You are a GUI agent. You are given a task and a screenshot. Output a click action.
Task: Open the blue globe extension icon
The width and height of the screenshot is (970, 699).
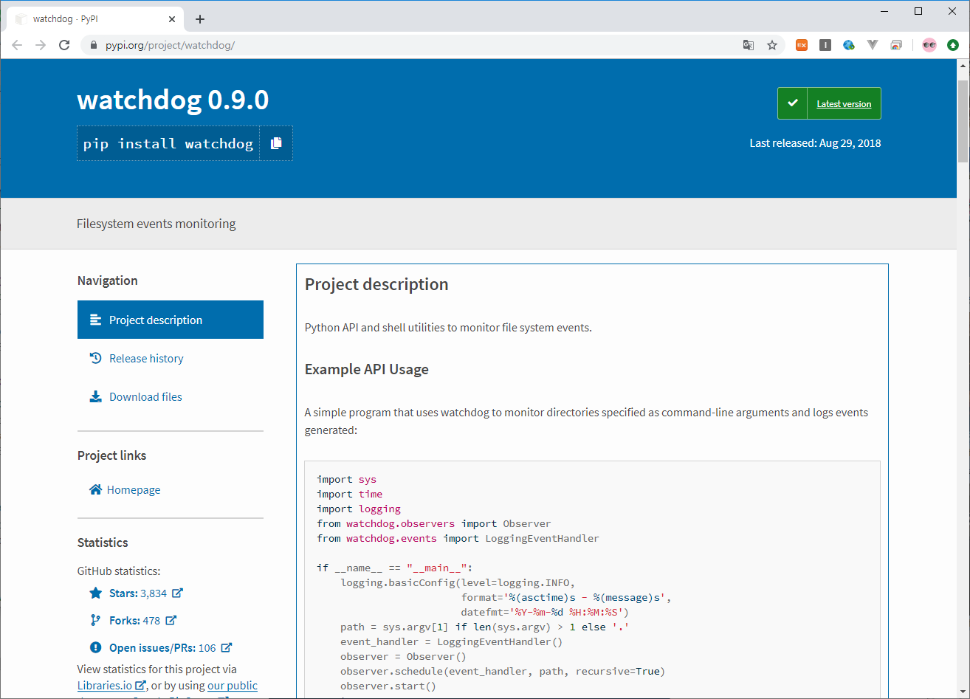[849, 45]
